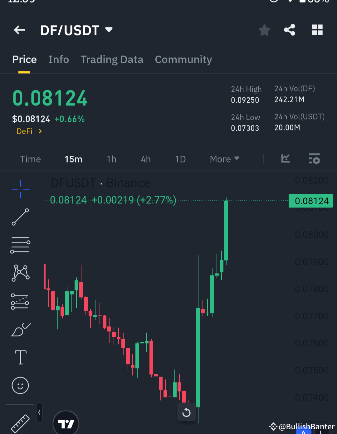
Task: Select the 1h candlestick interval
Action: coord(111,159)
